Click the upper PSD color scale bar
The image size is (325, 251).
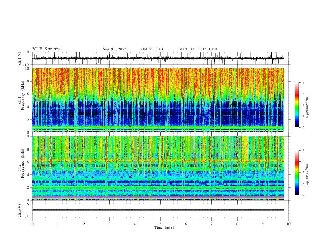click(297, 105)
